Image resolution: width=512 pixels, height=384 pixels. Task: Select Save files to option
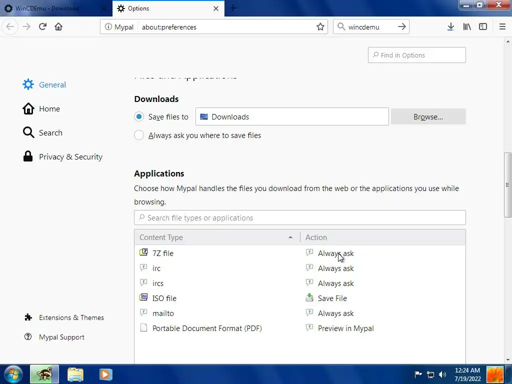[x=139, y=116]
